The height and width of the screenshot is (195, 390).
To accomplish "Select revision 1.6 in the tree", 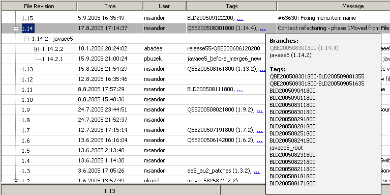I will (x=25, y=141).
